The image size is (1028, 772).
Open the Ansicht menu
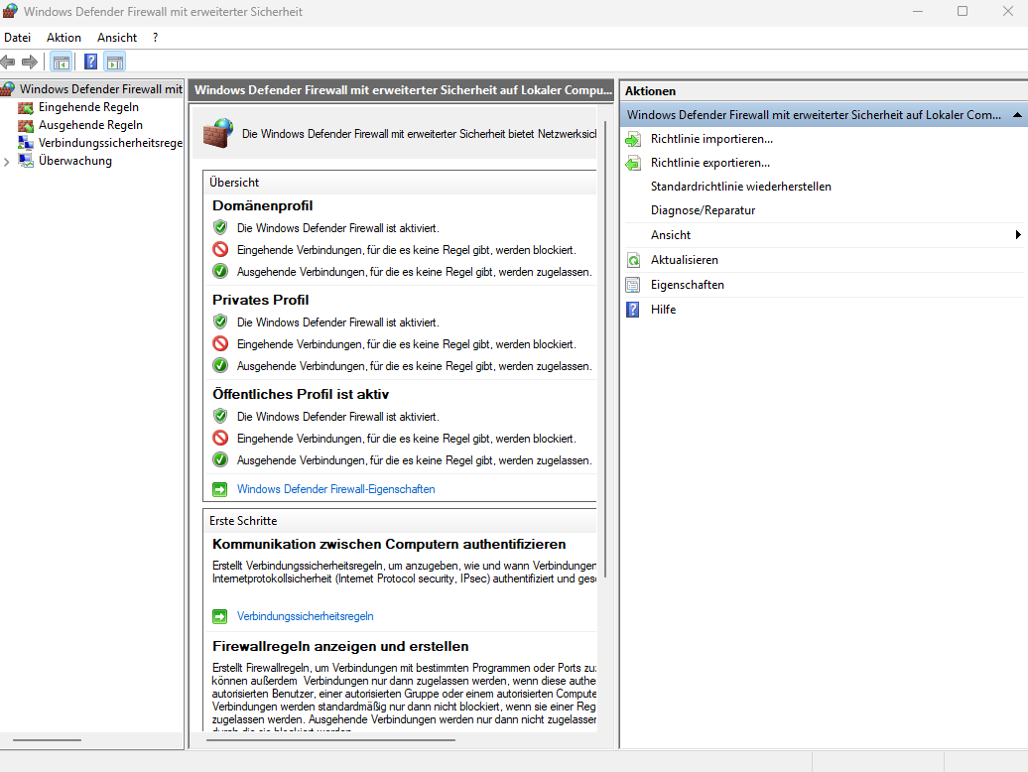[x=117, y=38]
